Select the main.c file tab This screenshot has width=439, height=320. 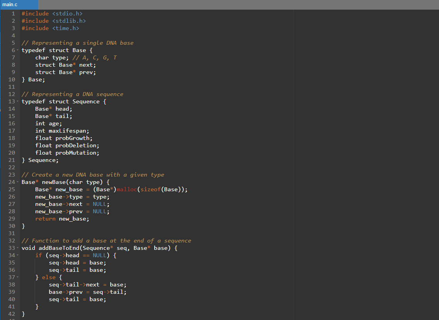(x=19, y=5)
